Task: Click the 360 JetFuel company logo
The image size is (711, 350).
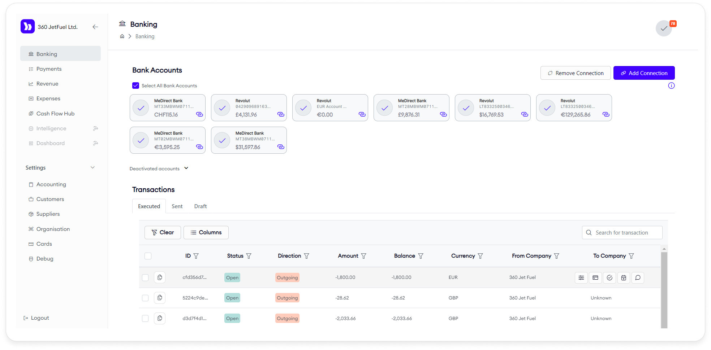Action: coord(27,26)
